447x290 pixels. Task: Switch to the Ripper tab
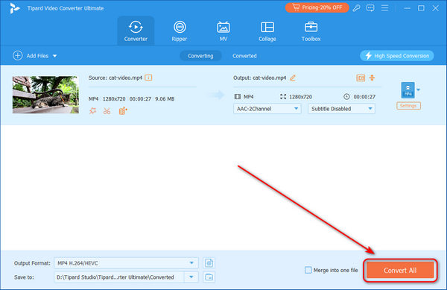click(180, 31)
